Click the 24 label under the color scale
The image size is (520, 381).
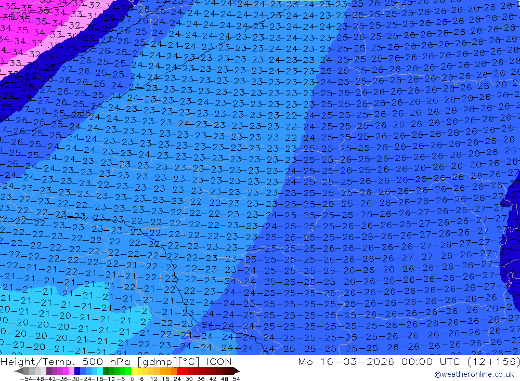(177, 379)
